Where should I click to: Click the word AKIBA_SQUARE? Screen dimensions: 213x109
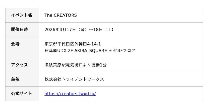tap(91, 51)
